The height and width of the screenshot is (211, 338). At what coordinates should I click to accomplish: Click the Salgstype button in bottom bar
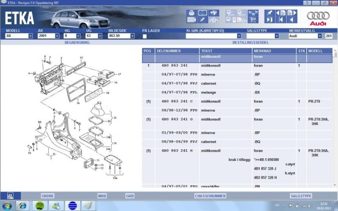pyautogui.click(x=301, y=196)
